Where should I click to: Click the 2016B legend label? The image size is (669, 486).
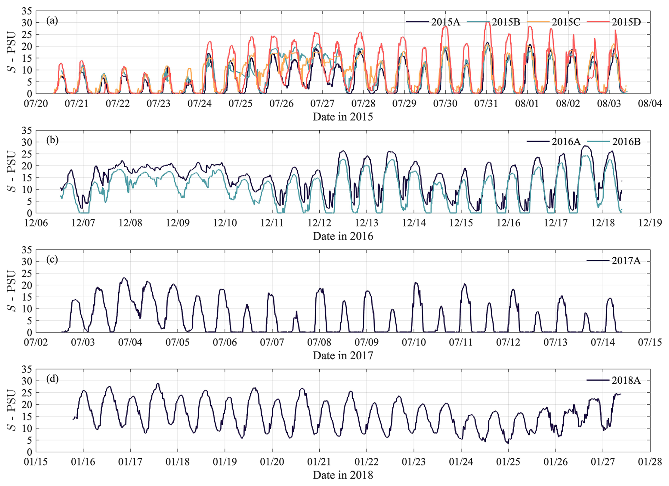pos(626,142)
